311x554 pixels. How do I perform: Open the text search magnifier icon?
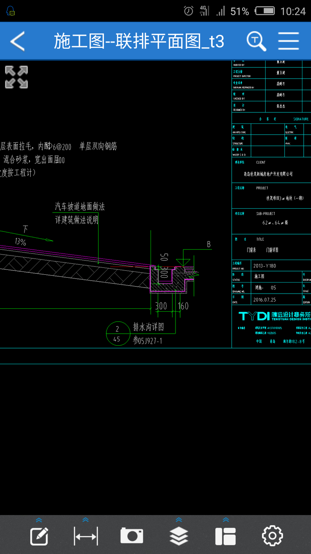(x=257, y=41)
